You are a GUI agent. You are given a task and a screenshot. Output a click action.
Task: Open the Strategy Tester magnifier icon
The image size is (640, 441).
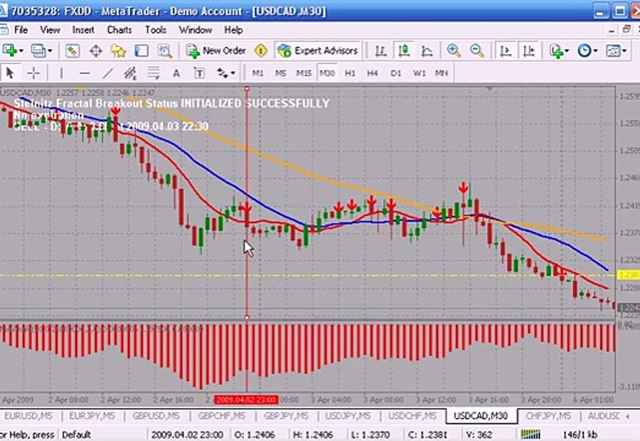coord(165,51)
